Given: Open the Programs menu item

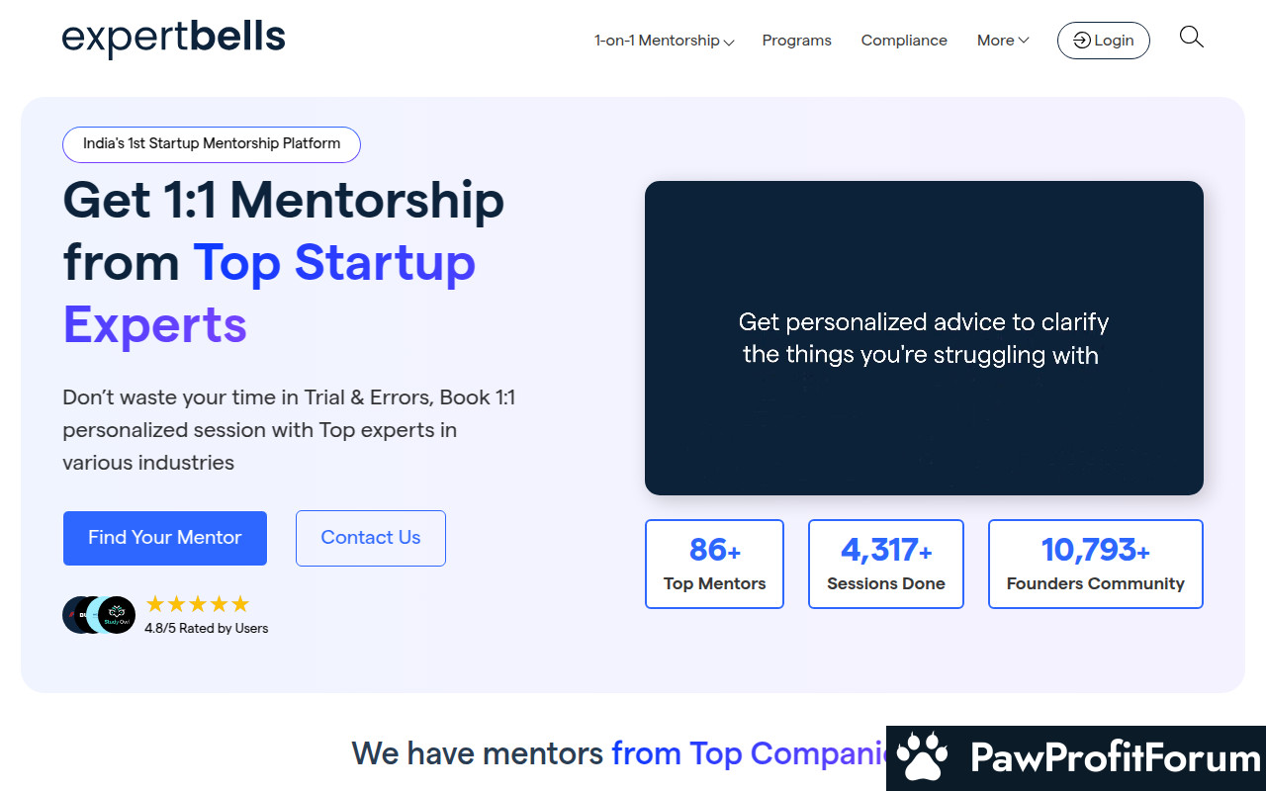Looking at the screenshot, I should click(796, 41).
